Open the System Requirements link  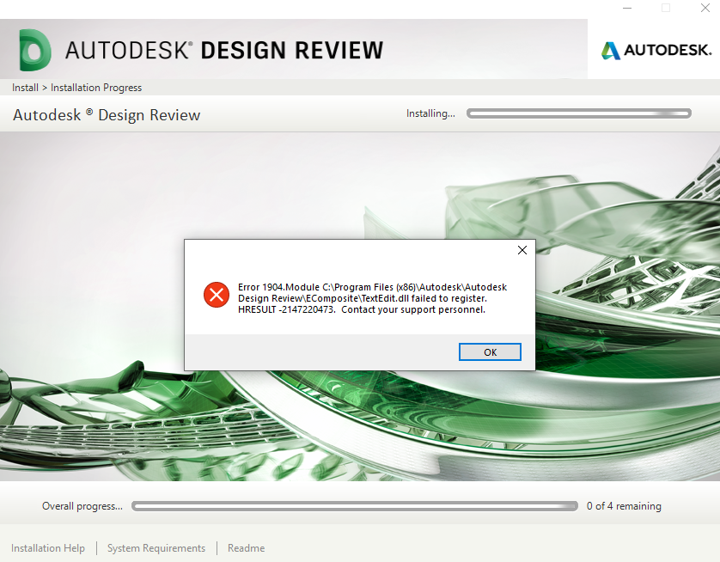click(x=156, y=548)
